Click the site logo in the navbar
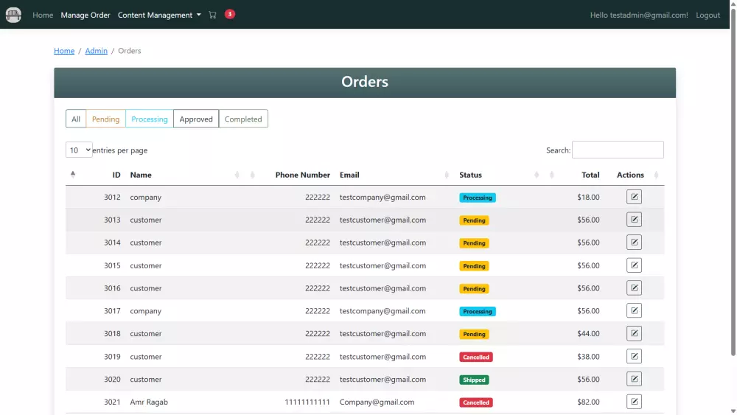 pyautogui.click(x=13, y=15)
